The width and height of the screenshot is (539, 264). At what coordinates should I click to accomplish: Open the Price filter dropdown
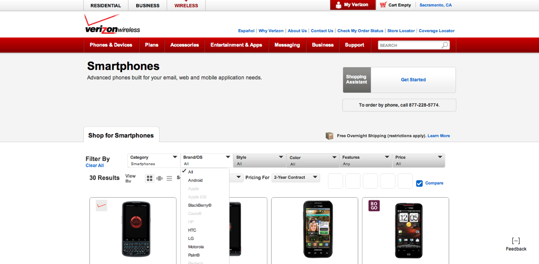419,160
